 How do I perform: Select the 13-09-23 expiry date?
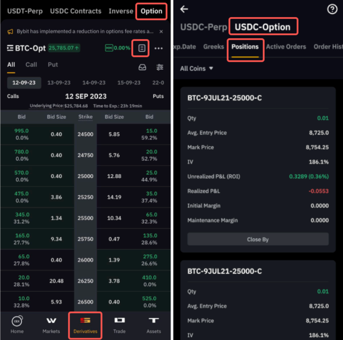point(59,83)
